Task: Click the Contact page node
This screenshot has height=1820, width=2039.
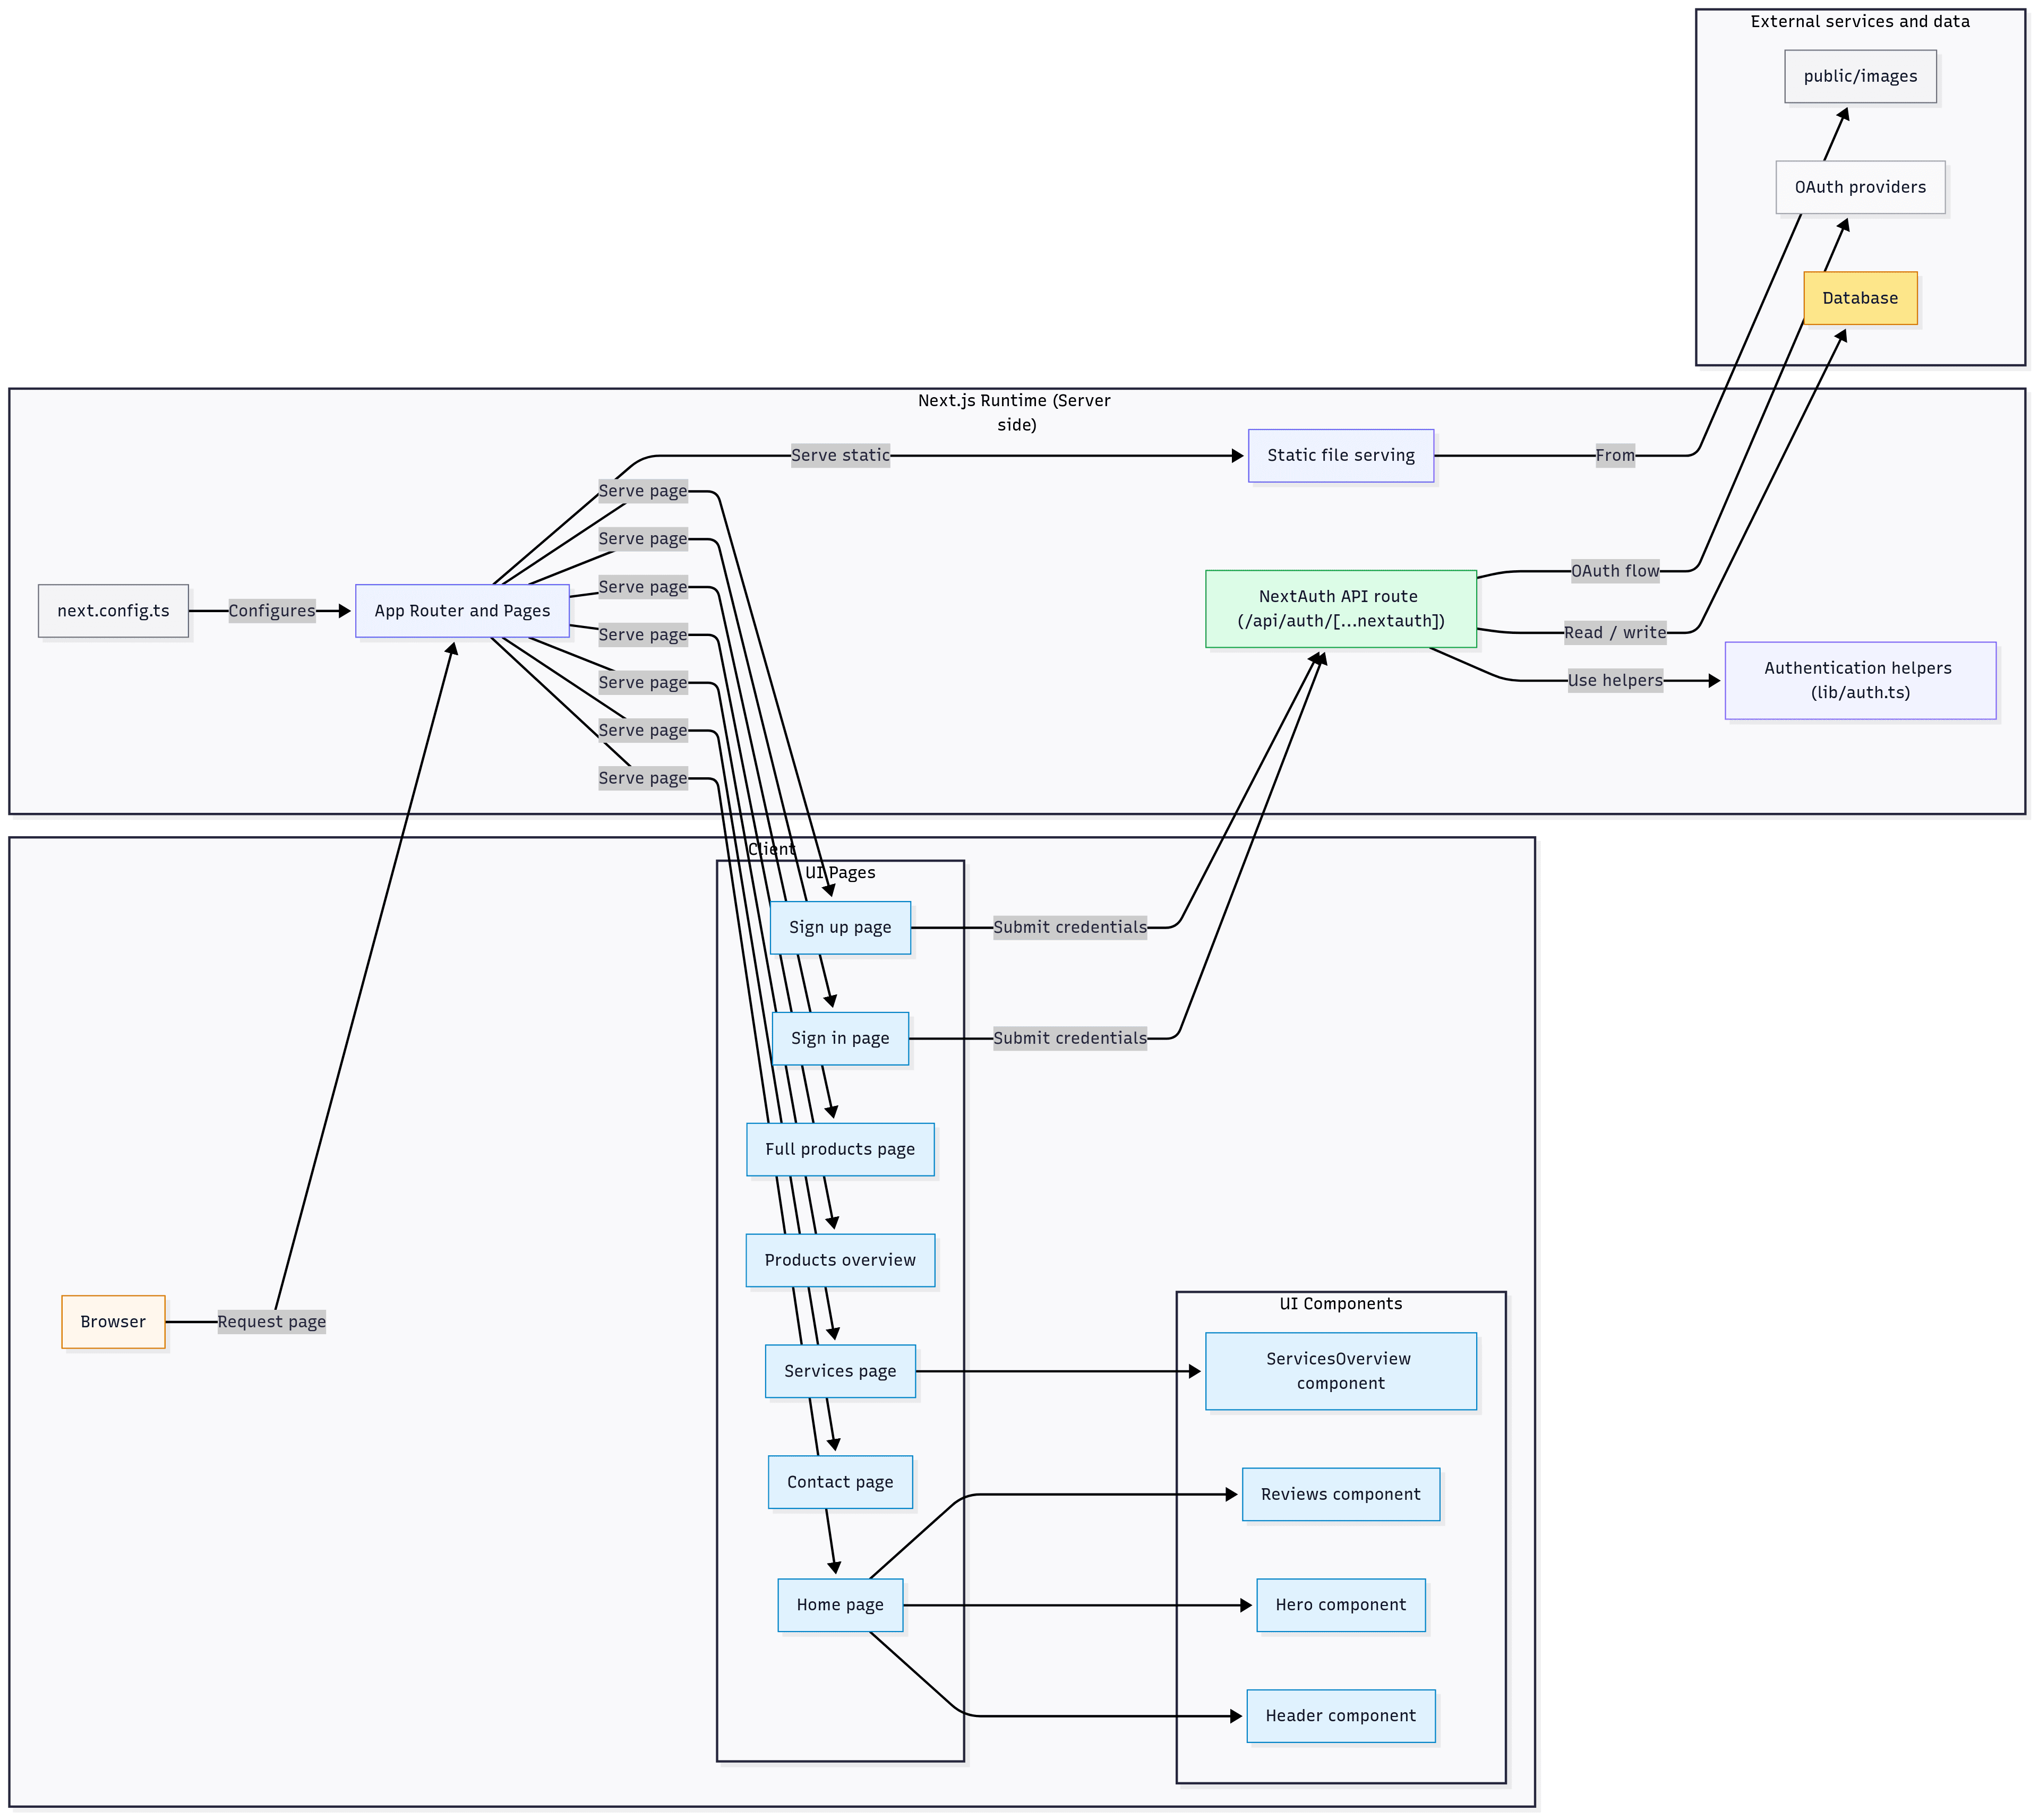Action: point(840,1482)
